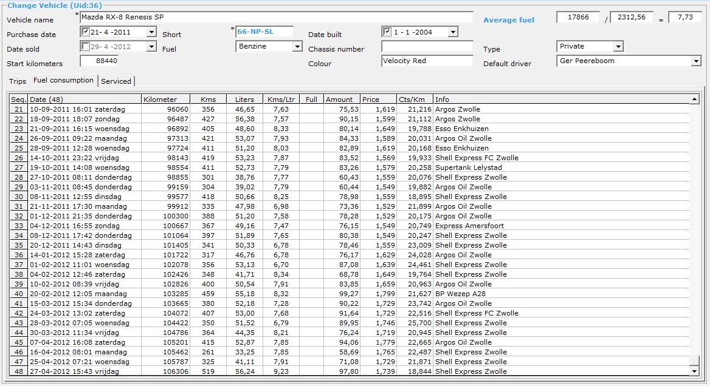710x386 pixels.
Task: Open the Purchase date dropdown
Action: (x=152, y=32)
